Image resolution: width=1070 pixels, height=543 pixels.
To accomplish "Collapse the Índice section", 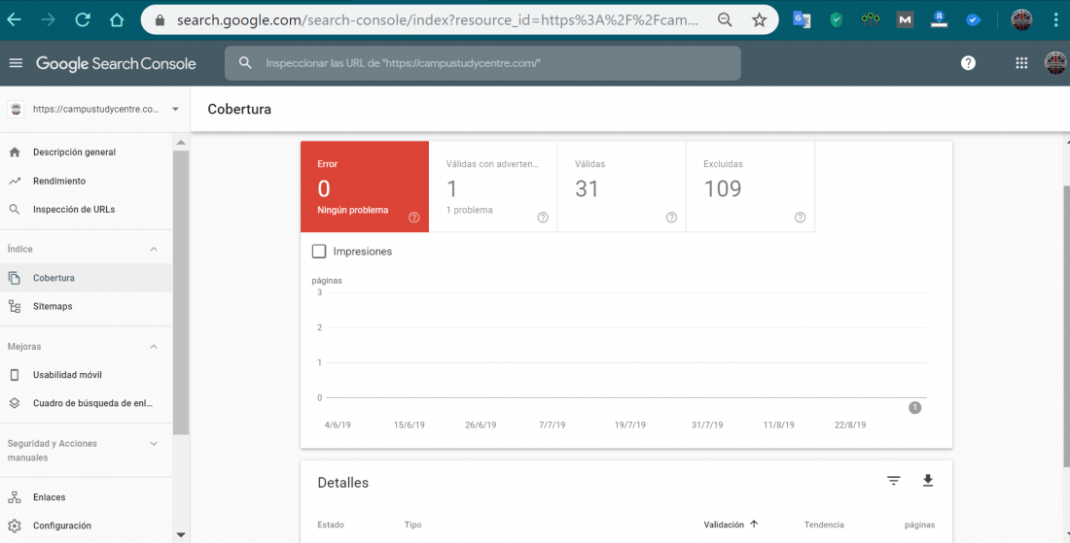I will (x=154, y=250).
